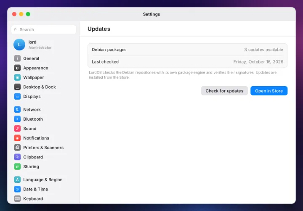Click the Notifications sidebar icon
This screenshot has height=211, width=303.
tap(17, 138)
